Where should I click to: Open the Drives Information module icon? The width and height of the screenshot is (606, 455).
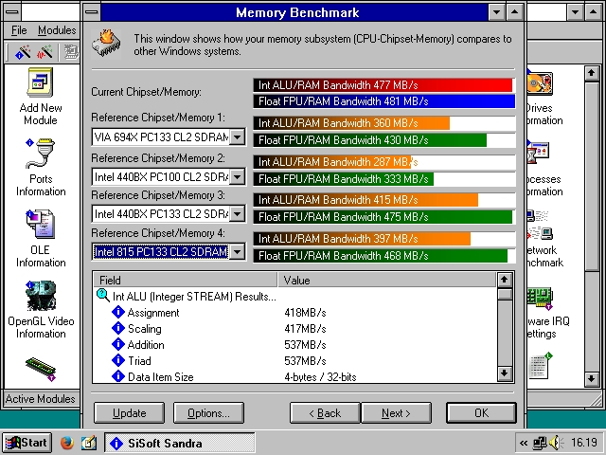tap(540, 83)
